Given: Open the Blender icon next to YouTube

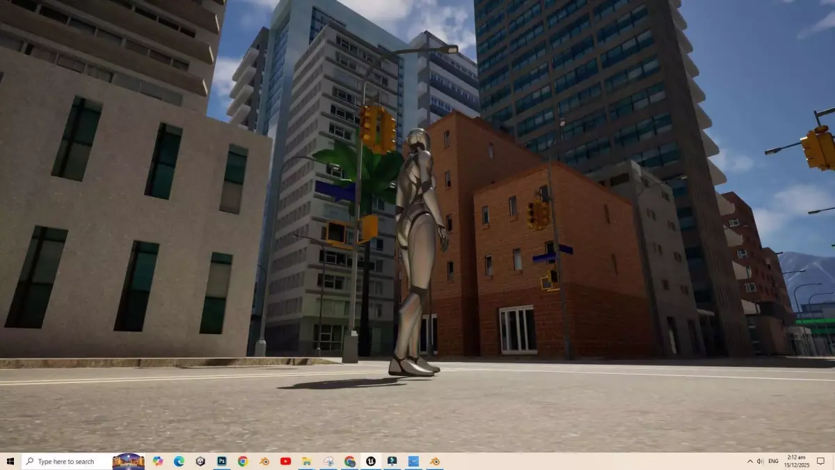Looking at the screenshot, I should (x=264, y=462).
